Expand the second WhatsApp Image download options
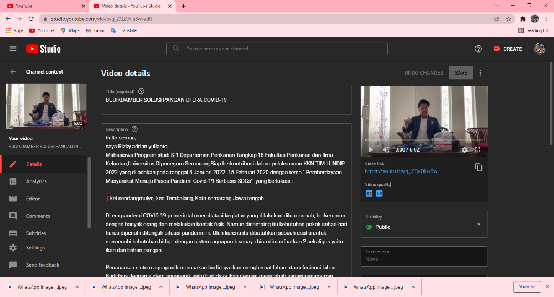Image resolution: width=554 pixels, height=297 pixels. [161, 287]
